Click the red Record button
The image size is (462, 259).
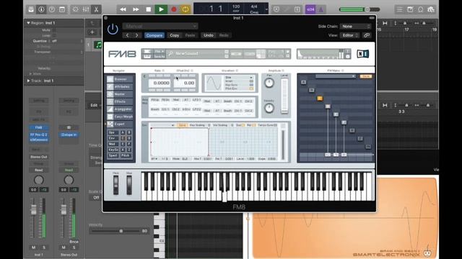click(174, 9)
